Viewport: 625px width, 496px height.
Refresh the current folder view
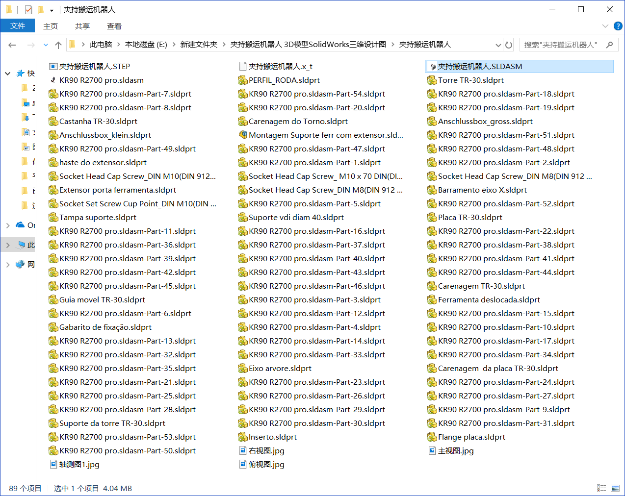tap(509, 45)
